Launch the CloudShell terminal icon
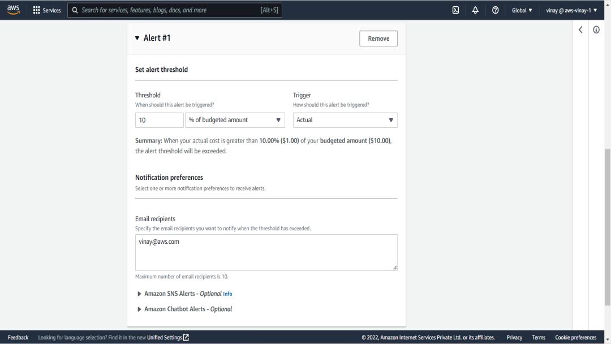Viewport: 611px width, 344px height. (x=455, y=10)
